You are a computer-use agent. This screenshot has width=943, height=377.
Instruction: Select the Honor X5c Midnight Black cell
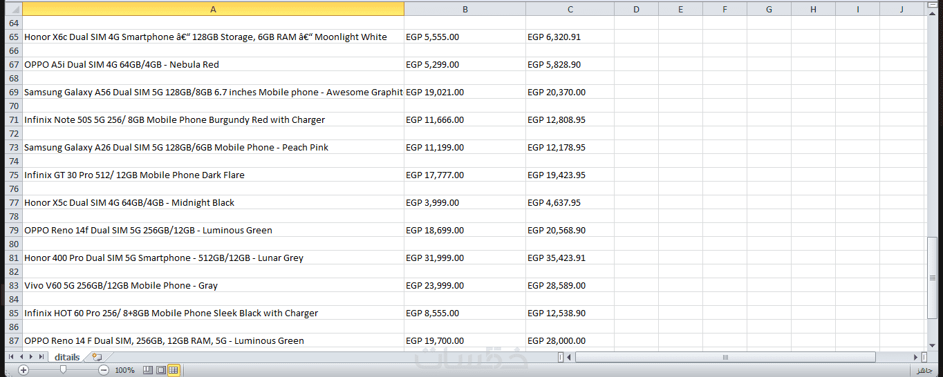point(213,202)
